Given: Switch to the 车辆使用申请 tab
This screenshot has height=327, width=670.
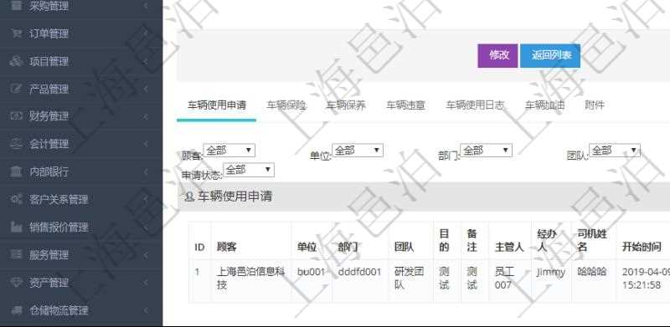Looking at the screenshot, I should coord(217,105).
